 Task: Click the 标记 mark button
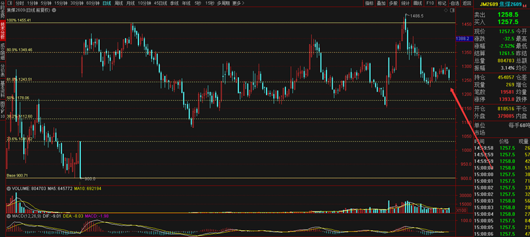click(x=441, y=3)
